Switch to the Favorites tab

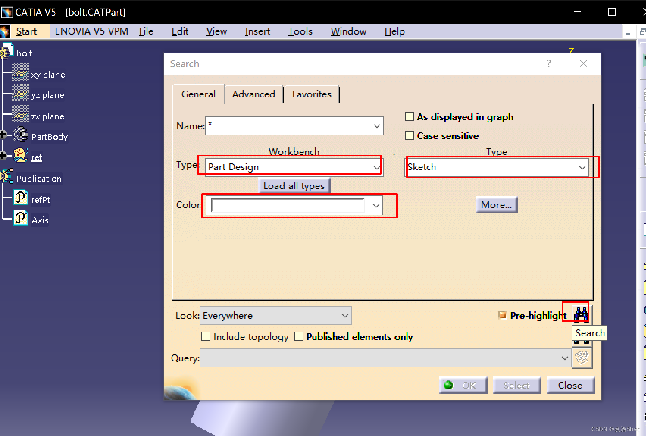pyautogui.click(x=312, y=94)
